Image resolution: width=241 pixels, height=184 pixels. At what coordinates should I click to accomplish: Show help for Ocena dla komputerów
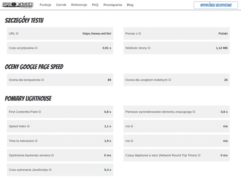(x=42, y=80)
